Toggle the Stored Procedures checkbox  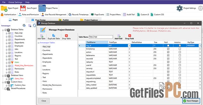6,89
